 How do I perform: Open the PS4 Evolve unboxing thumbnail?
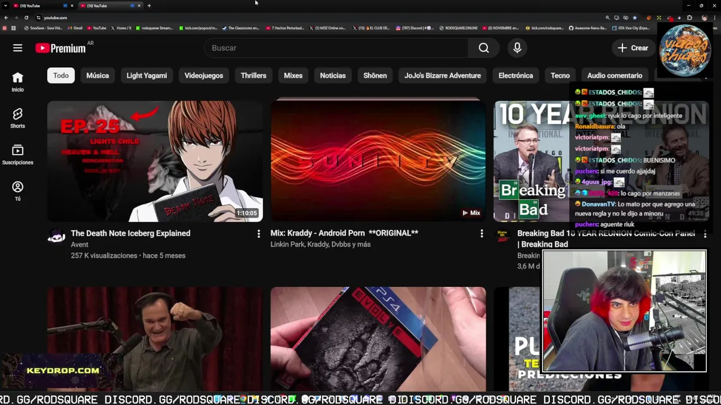378,339
